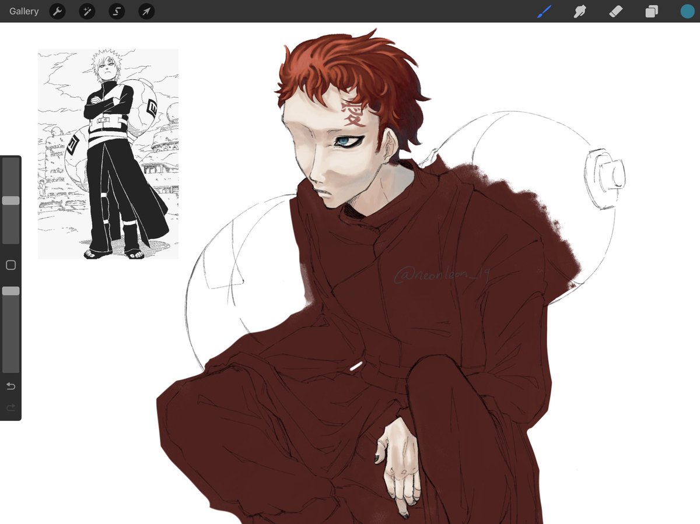Activate the Selection S-shaped tool
This screenshot has width=700, height=524.
pyautogui.click(x=117, y=11)
